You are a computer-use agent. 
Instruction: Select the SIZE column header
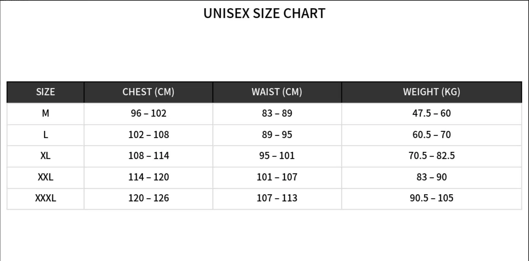point(46,92)
